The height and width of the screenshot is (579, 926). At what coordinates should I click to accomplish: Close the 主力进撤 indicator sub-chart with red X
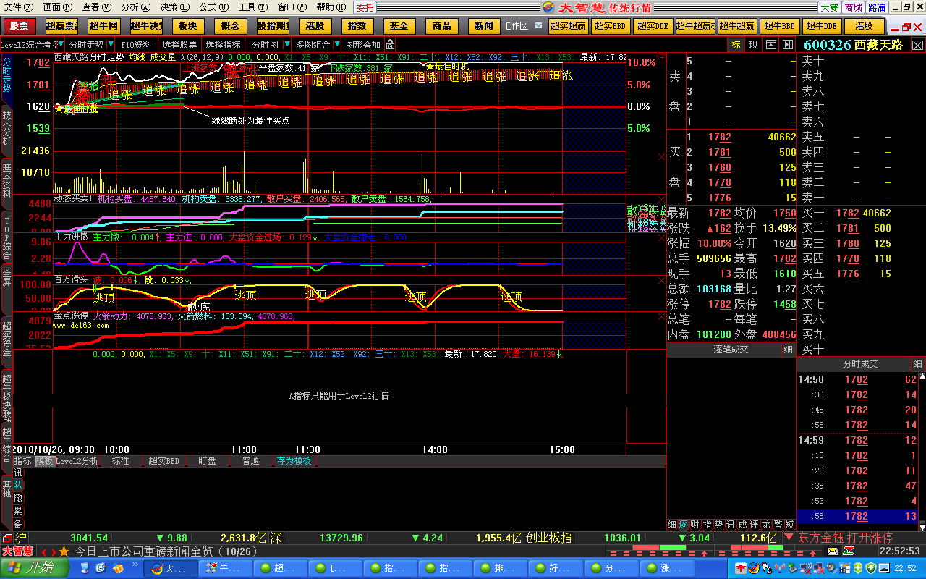(x=660, y=237)
